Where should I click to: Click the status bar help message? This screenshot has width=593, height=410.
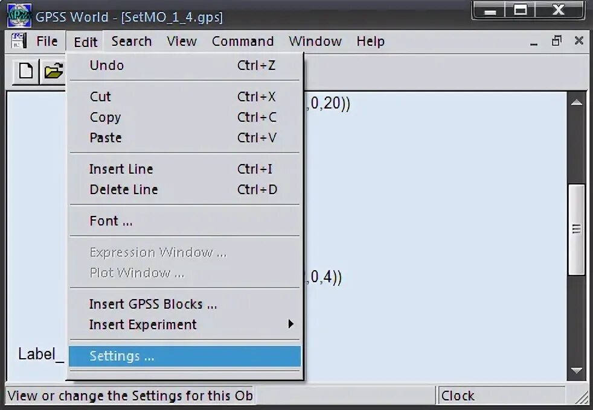pos(130,396)
